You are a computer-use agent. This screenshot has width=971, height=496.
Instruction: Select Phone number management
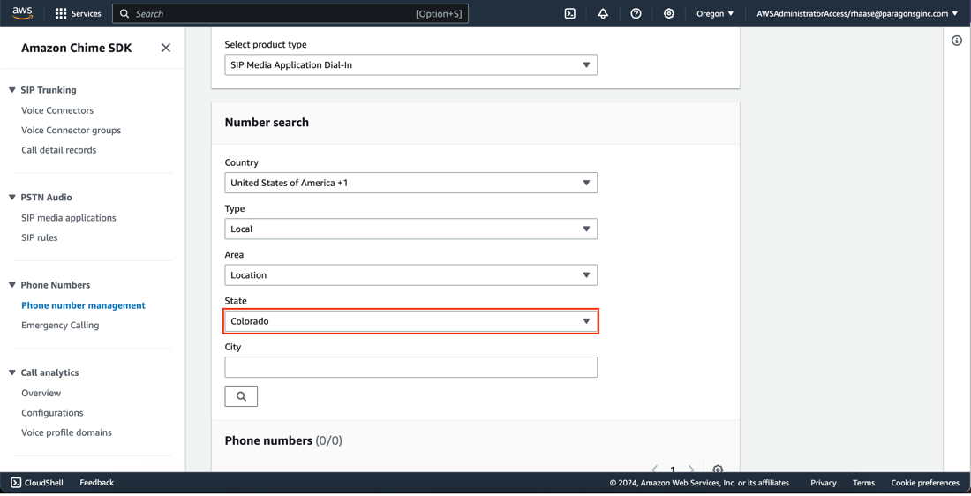(84, 305)
